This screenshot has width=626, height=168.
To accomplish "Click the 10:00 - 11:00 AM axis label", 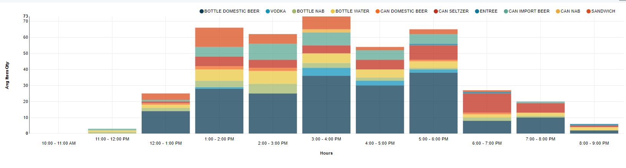I will (59, 144).
